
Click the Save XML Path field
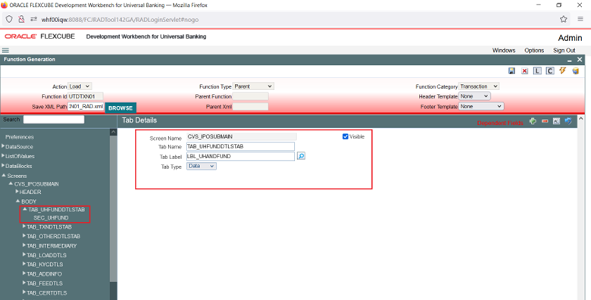(86, 107)
